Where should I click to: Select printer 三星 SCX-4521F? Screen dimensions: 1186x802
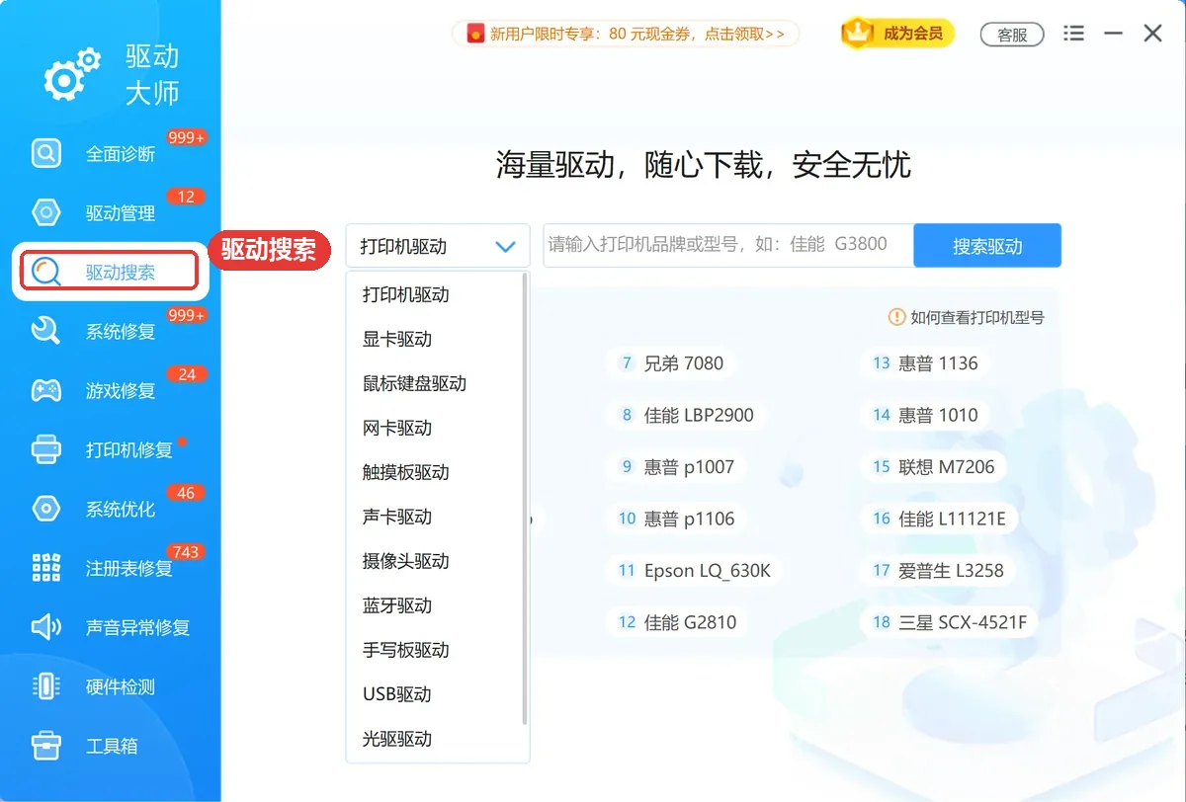coord(951,622)
